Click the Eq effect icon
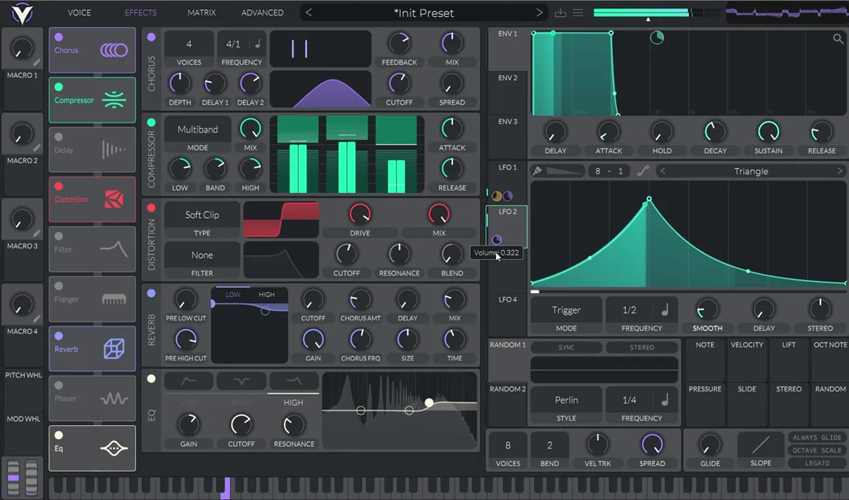 [114, 449]
